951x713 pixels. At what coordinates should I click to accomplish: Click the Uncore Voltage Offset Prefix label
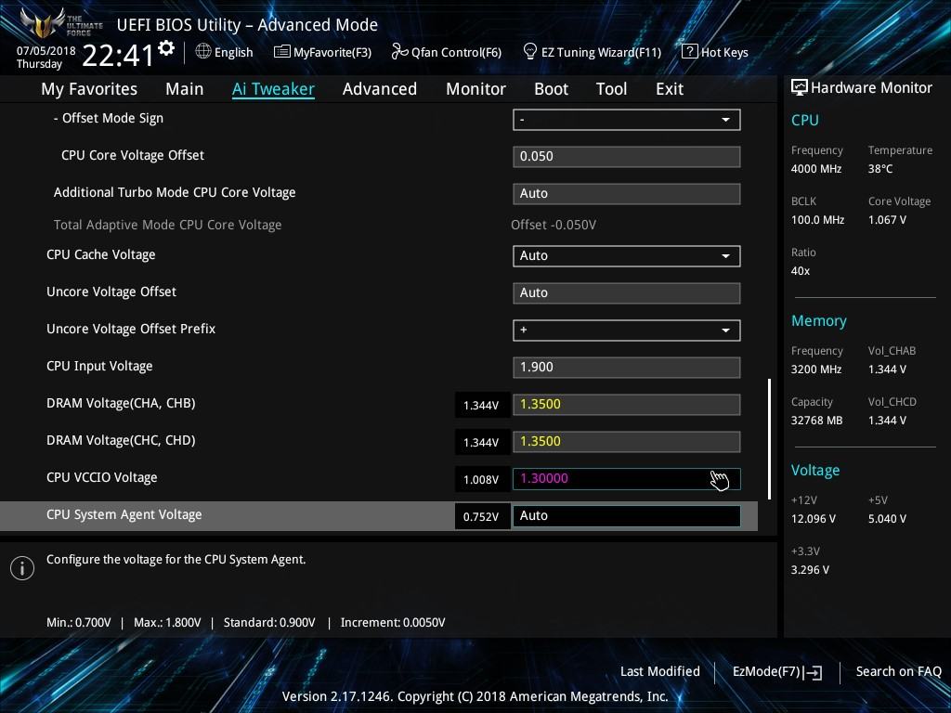(131, 329)
